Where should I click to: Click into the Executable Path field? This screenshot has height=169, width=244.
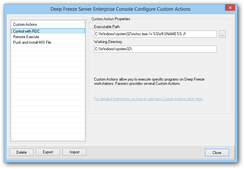tap(155, 34)
